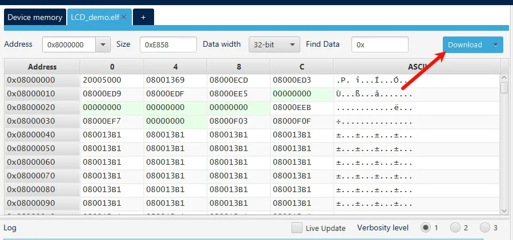Click cell value 08000EE5
Screen dimensions: 513x240
[x=239, y=94]
